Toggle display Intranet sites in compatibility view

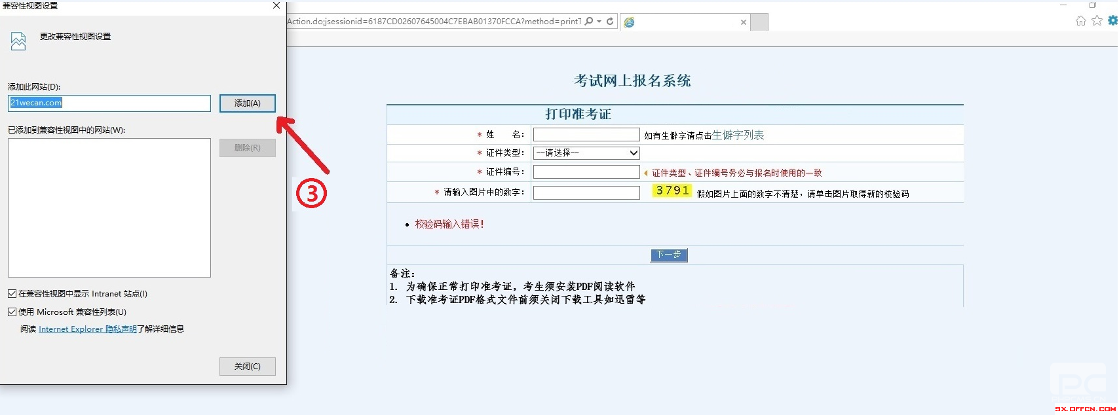click(x=12, y=294)
